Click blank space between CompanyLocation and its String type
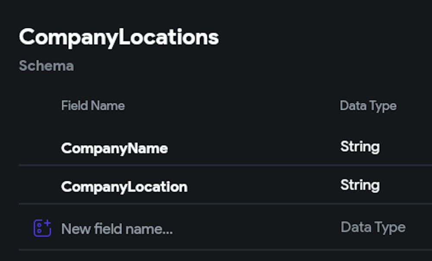Viewport: 432px width, 261px height. click(264, 187)
